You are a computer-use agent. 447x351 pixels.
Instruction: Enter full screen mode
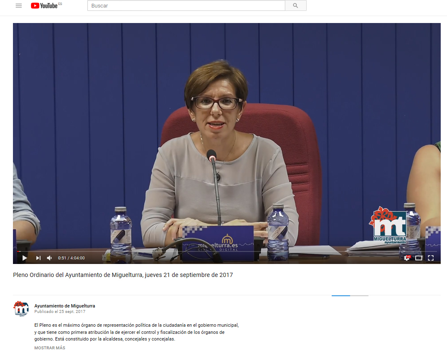pos(431,258)
